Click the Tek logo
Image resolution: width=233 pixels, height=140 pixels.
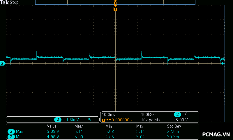click(x=5, y=2)
